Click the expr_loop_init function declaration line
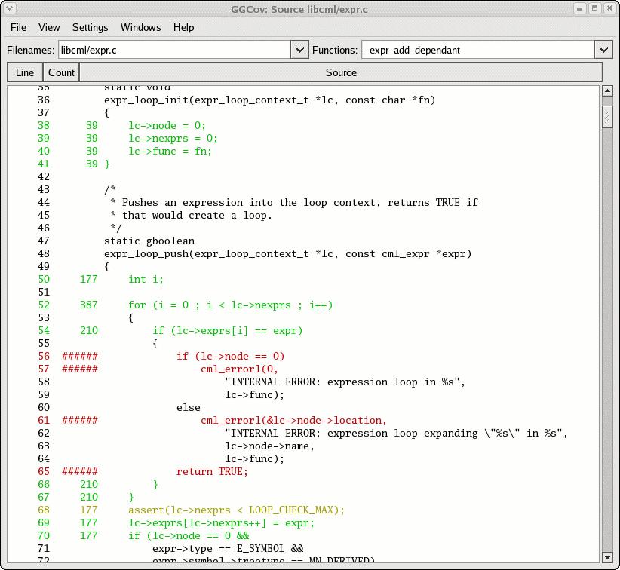620x570 pixels. 270,100
